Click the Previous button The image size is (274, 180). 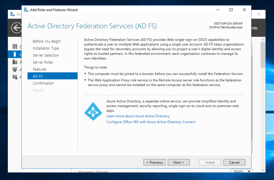coord(154,162)
